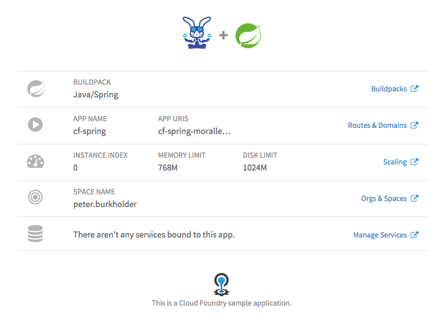Click the gray Spring buildpack icon
This screenshot has width=443, height=325.
(x=35, y=89)
